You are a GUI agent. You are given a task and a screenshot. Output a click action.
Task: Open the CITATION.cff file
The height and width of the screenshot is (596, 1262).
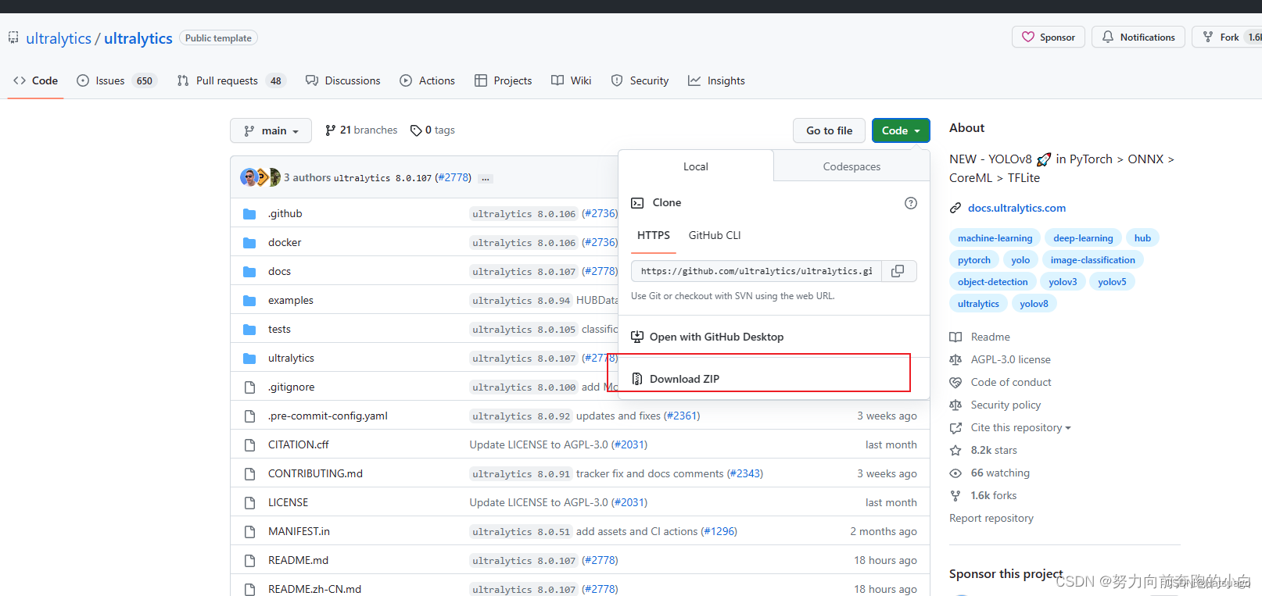click(298, 444)
